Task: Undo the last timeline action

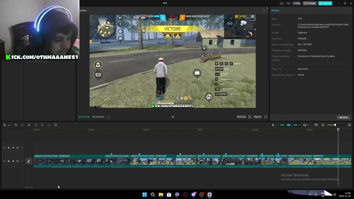Action: [x=16, y=125]
